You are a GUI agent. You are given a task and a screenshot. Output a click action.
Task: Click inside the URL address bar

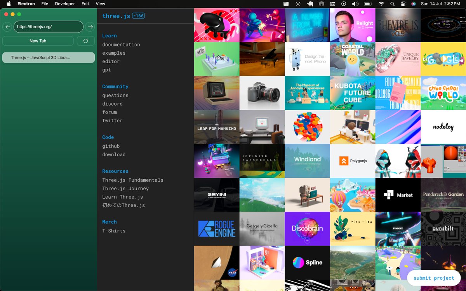point(48,27)
